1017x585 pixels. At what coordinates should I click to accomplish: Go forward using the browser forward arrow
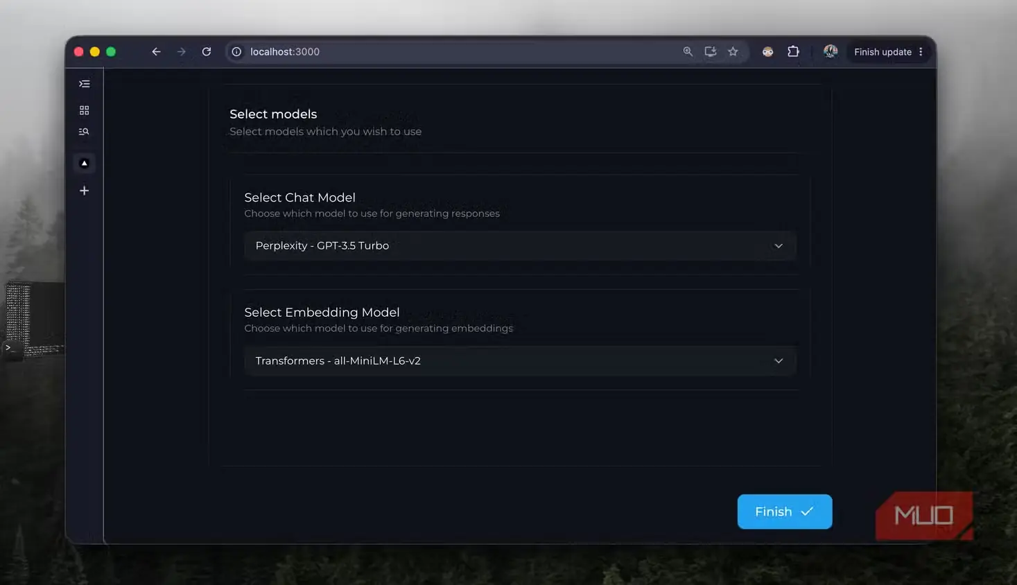pyautogui.click(x=182, y=52)
